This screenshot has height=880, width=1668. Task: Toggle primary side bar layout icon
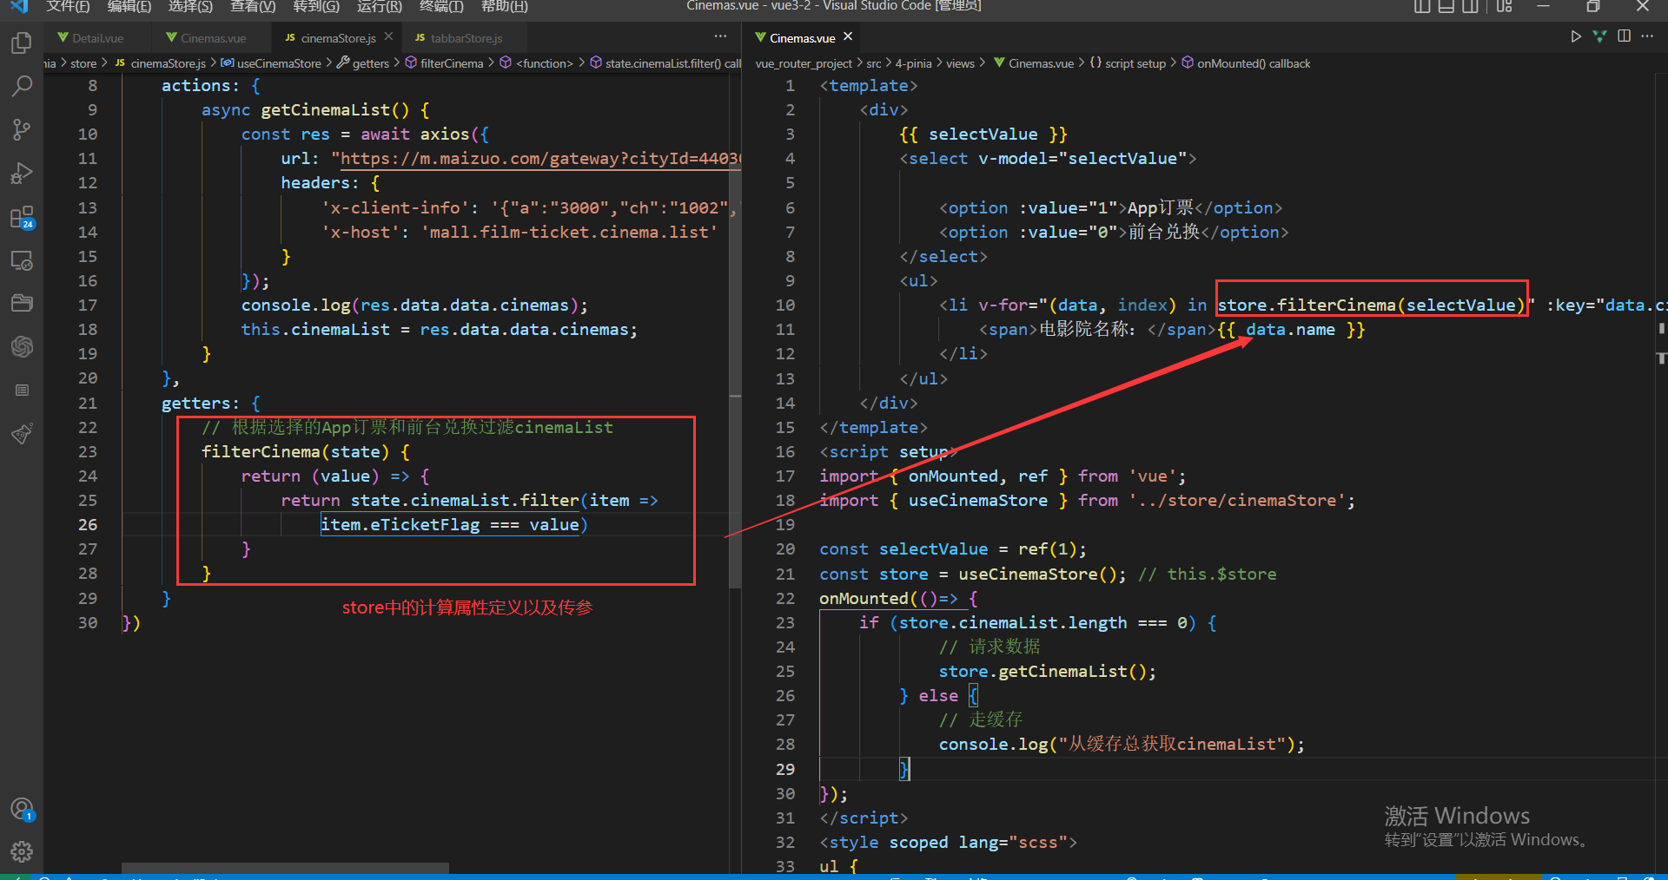(1422, 6)
